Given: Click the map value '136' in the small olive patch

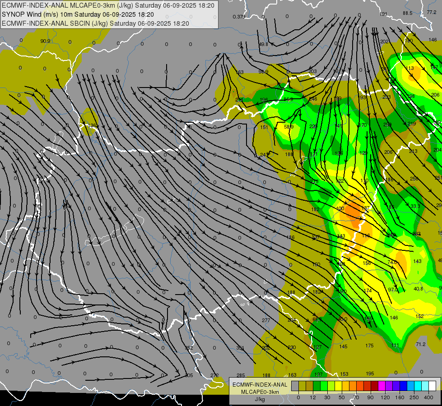Looking at the screenshot, I should point(92,125).
